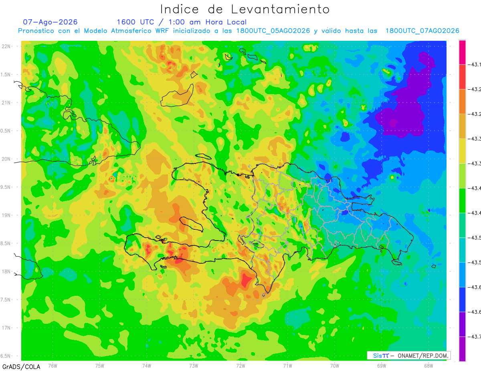
Task: Select the sky blue legend swatch
Action: coord(462,275)
